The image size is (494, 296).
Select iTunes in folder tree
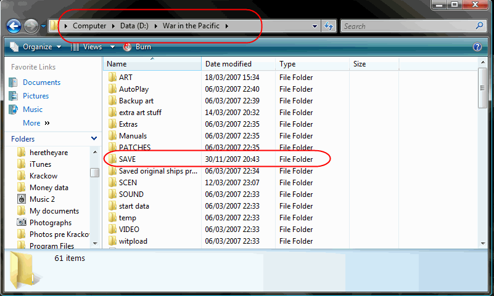coord(40,164)
